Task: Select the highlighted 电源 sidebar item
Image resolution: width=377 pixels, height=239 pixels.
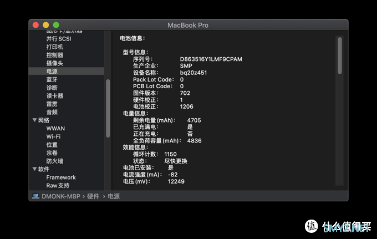Action: (x=67, y=71)
